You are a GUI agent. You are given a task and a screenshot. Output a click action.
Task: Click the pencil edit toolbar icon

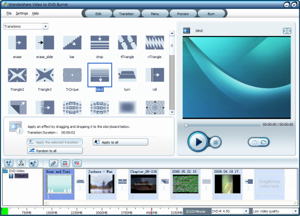pyautogui.click(x=53, y=163)
